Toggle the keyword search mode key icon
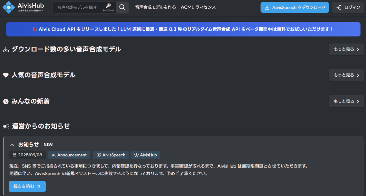Viewport: 366px width, 196px height. 108,7
